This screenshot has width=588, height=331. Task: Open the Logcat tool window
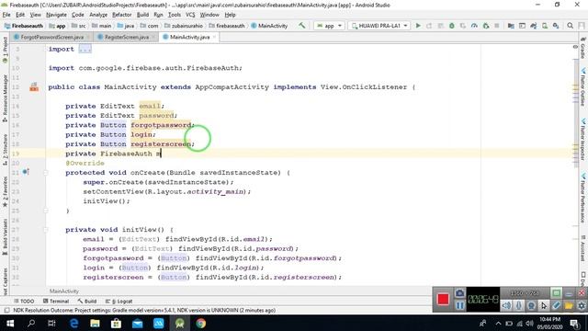point(119,301)
